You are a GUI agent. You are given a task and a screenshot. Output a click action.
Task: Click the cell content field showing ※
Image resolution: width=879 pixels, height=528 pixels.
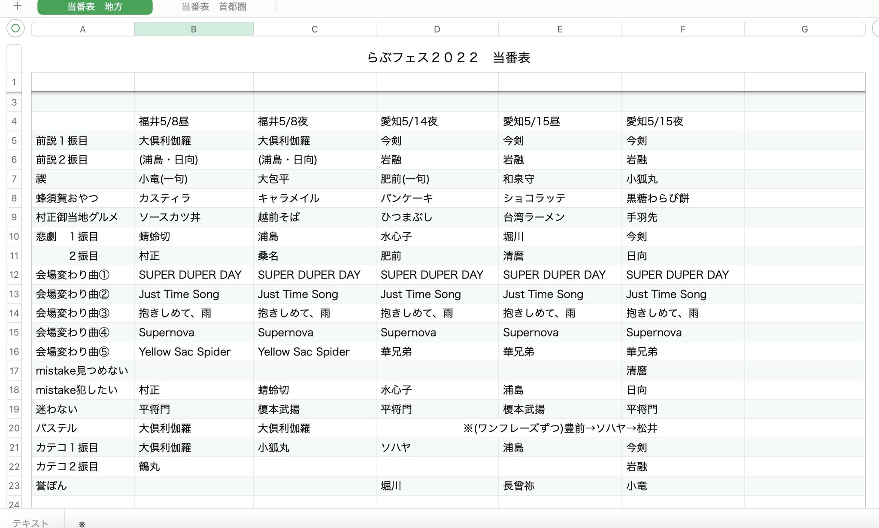[82, 524]
